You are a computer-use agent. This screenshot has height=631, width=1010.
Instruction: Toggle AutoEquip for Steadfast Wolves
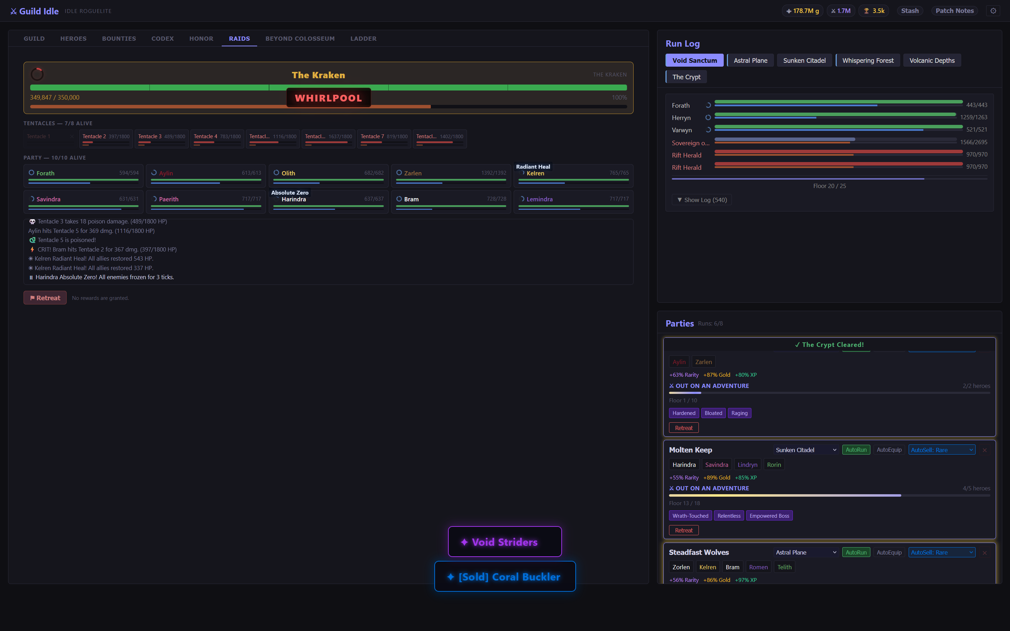889,552
